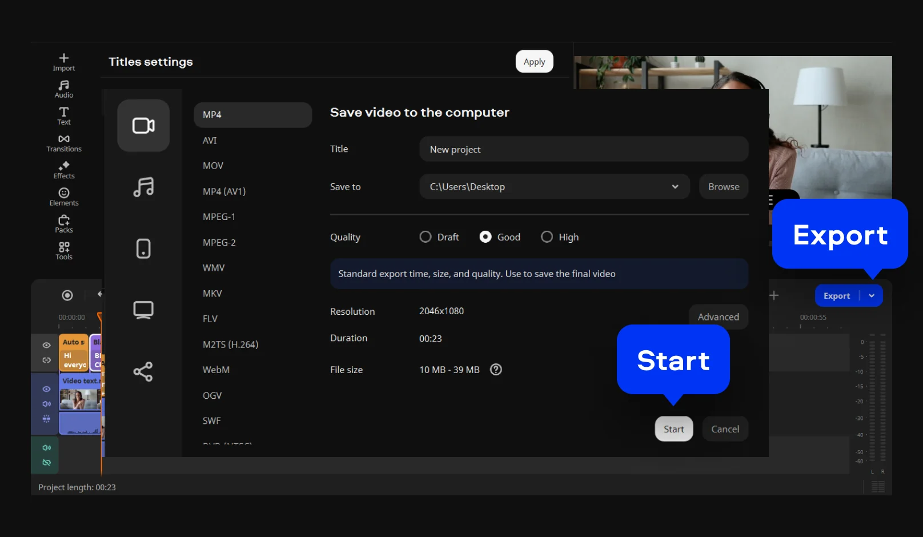
Task: Select the Transitions tool
Action: (63, 143)
